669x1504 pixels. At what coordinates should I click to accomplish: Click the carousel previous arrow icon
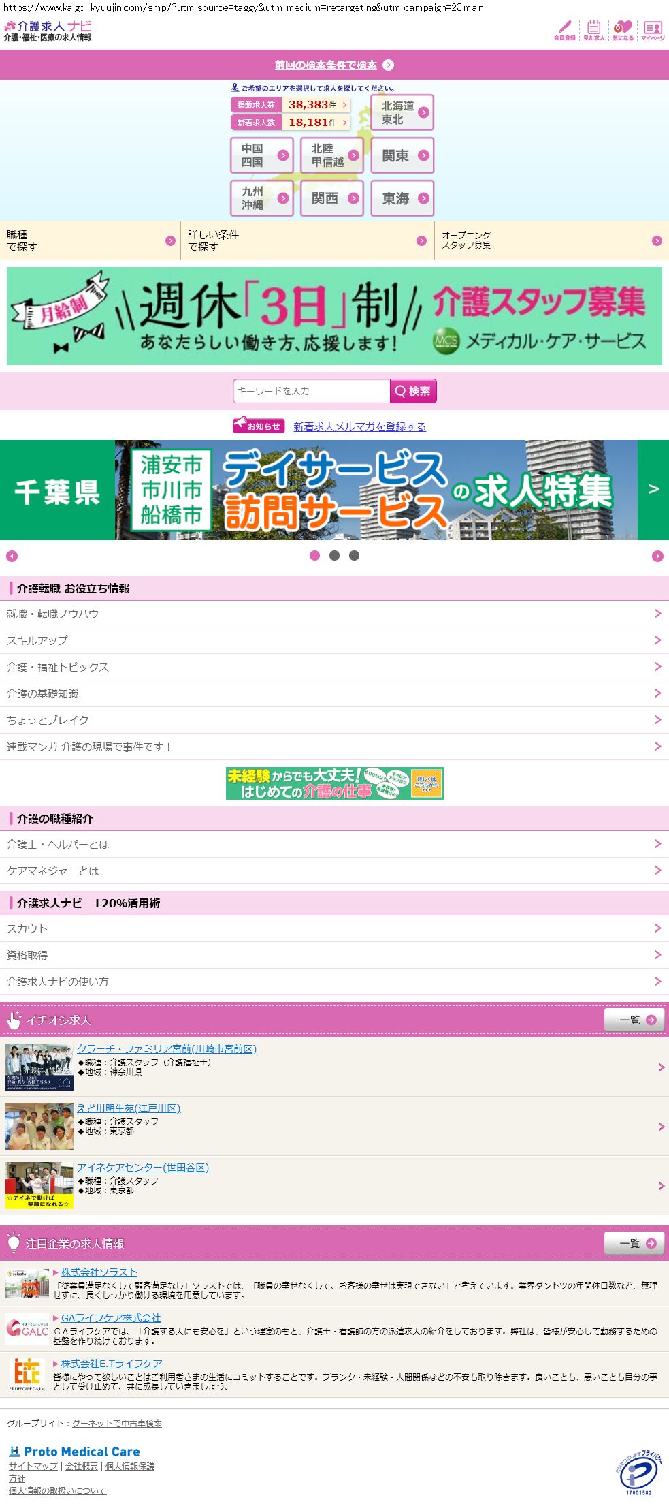point(12,557)
